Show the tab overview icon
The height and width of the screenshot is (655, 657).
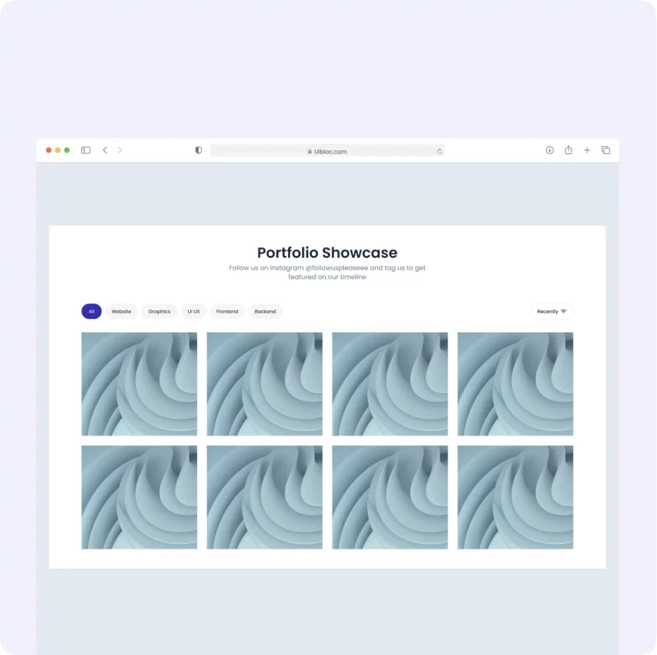tap(606, 150)
